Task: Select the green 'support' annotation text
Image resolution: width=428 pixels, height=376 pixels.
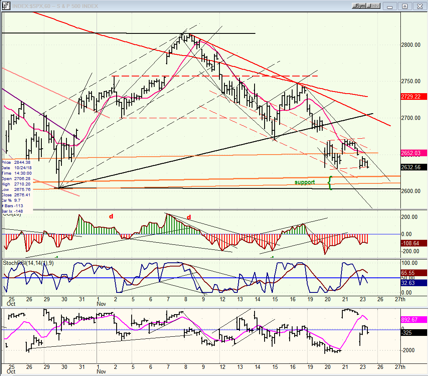Action: tap(305, 182)
